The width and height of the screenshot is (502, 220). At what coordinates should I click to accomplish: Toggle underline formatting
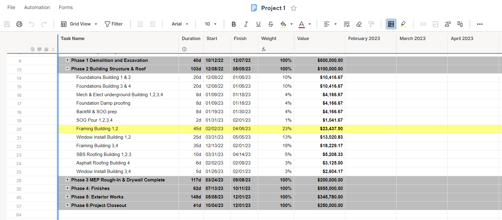pos(258,24)
